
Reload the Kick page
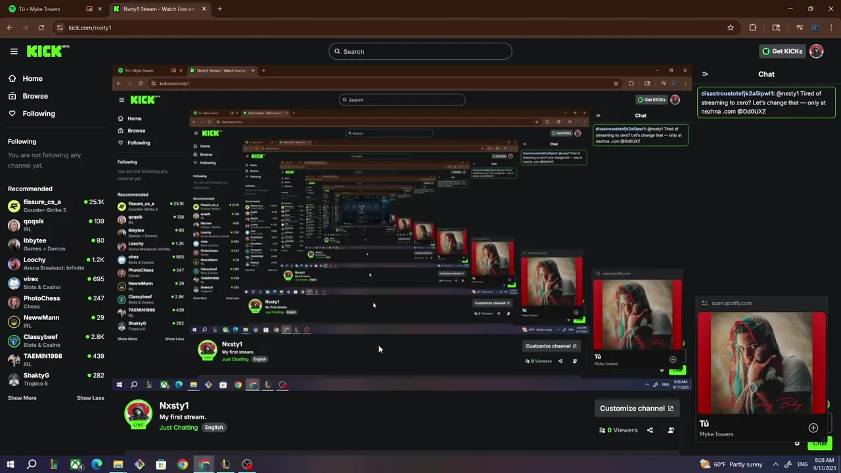tap(41, 28)
